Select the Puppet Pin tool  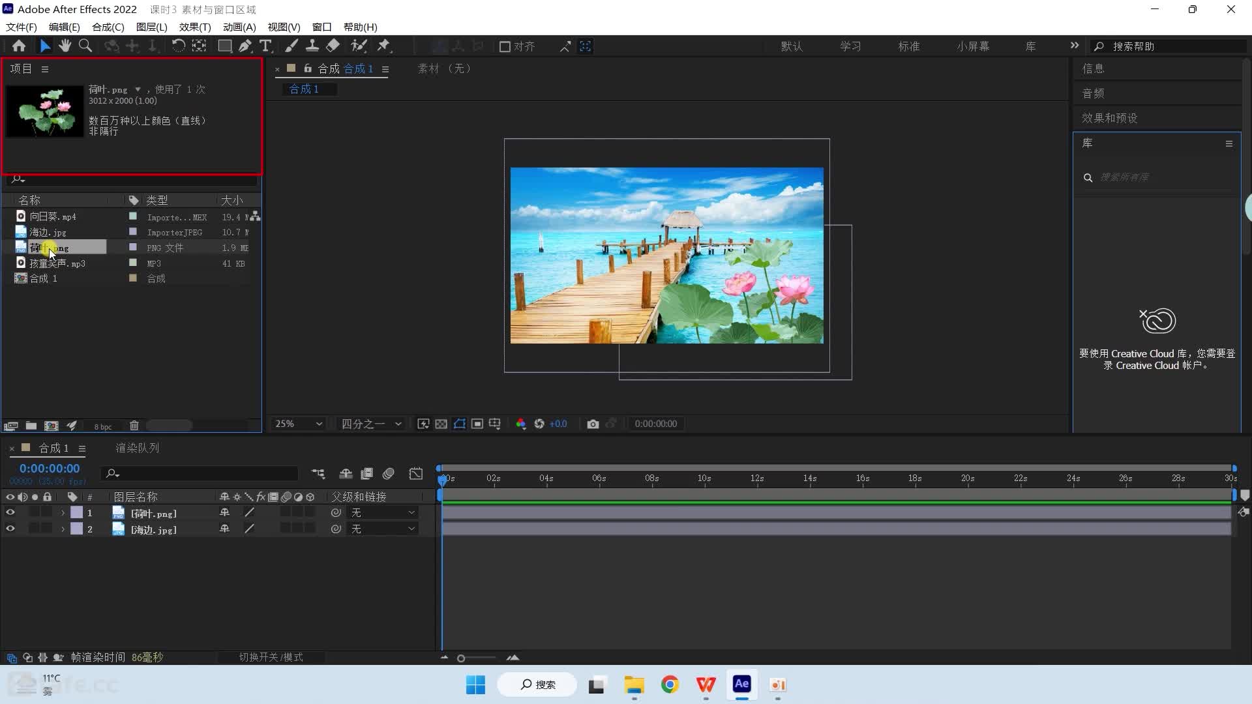coord(383,46)
